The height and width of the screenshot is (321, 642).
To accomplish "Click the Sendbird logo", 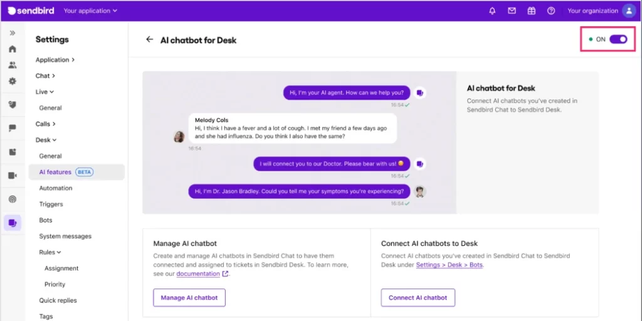I will pos(31,11).
